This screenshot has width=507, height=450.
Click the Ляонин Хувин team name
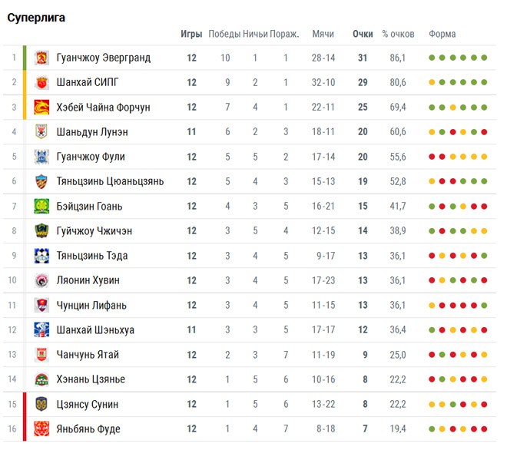point(88,280)
